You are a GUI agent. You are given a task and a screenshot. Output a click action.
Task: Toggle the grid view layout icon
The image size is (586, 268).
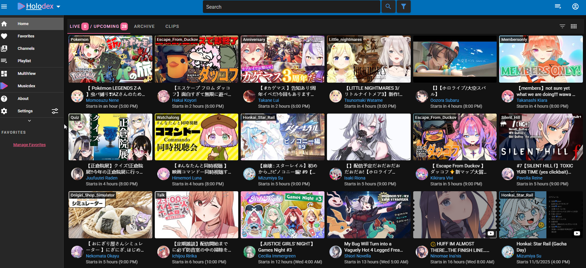click(x=574, y=26)
